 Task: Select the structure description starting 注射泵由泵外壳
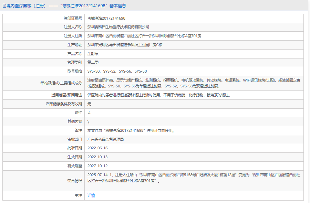click(x=194, y=83)
